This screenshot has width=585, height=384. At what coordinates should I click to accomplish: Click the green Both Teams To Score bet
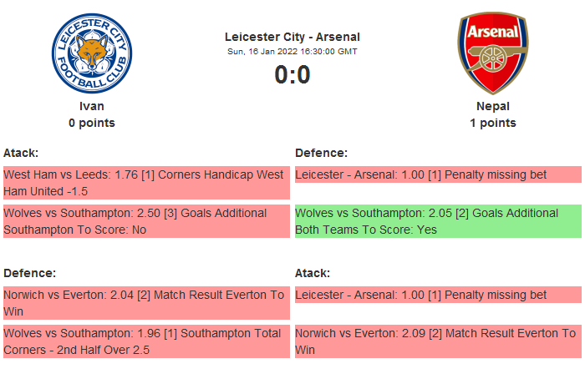[x=438, y=221]
